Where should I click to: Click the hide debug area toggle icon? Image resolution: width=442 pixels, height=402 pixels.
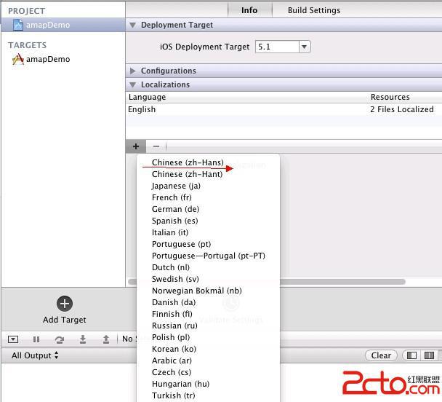13,339
